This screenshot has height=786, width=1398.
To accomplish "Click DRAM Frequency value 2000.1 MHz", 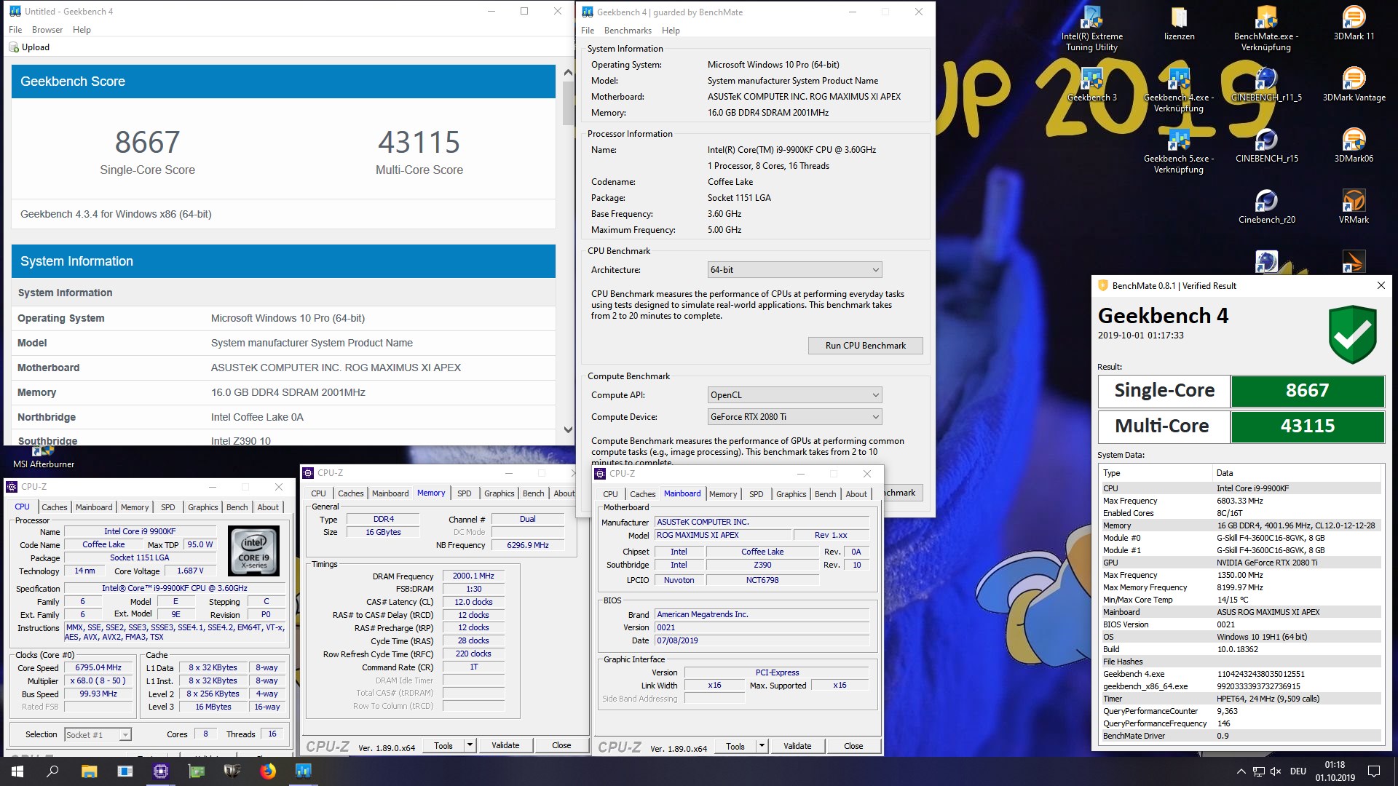I will click(473, 576).
